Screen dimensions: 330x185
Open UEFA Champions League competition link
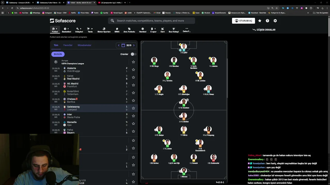pos(72,63)
